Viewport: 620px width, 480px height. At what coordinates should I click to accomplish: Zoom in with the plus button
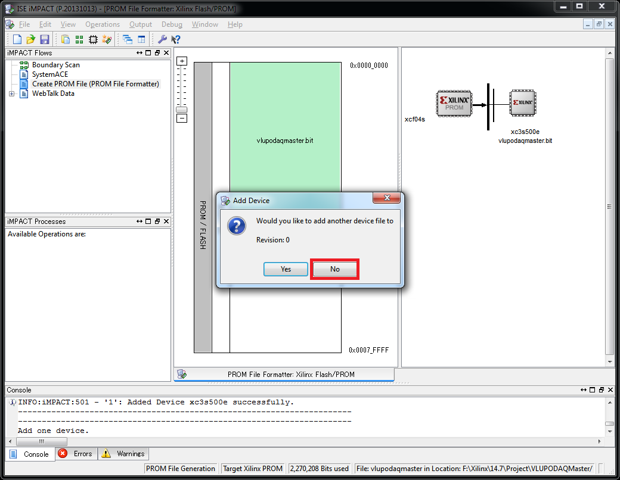(x=182, y=61)
